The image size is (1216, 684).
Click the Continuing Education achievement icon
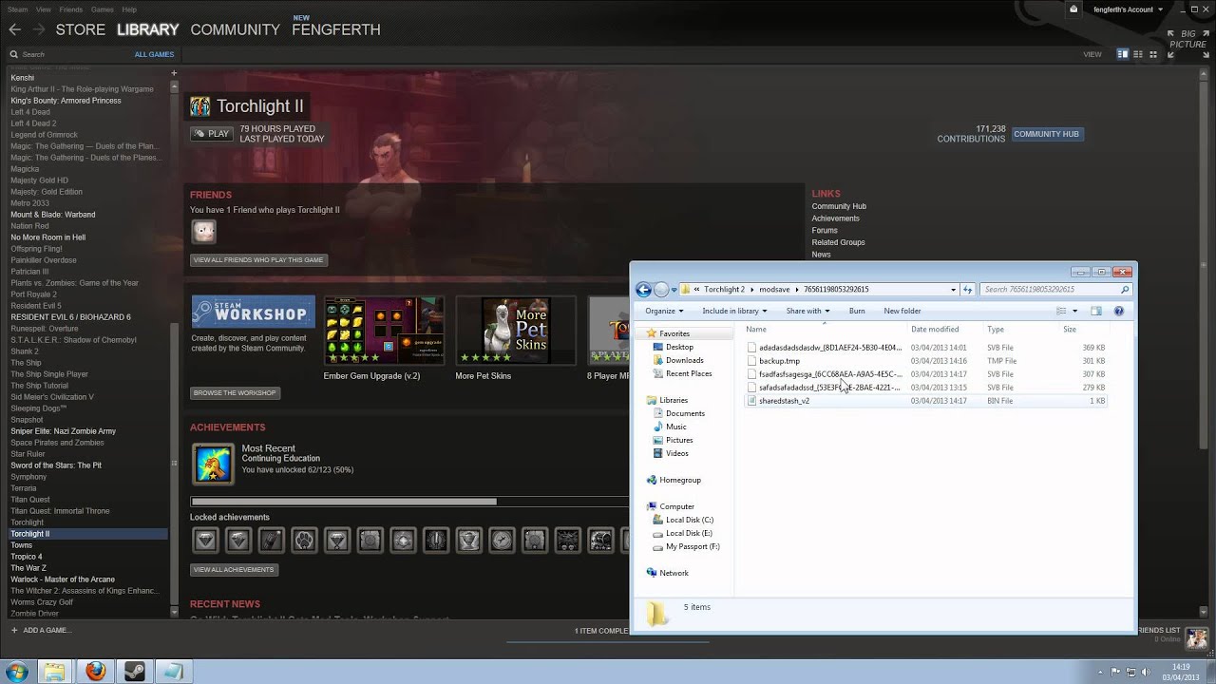point(214,464)
